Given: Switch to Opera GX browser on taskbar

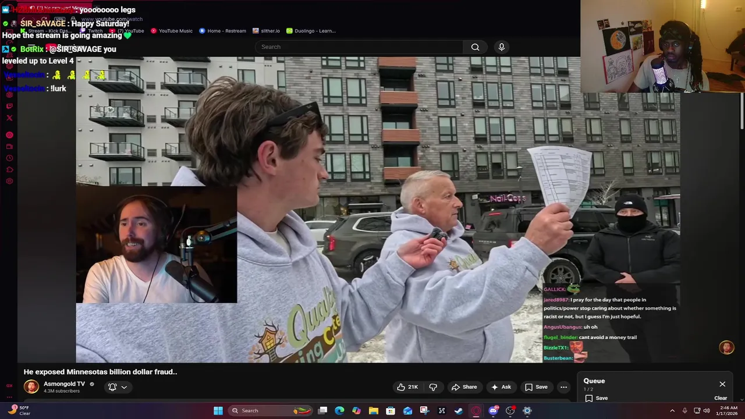Looking at the screenshot, I should click(476, 411).
